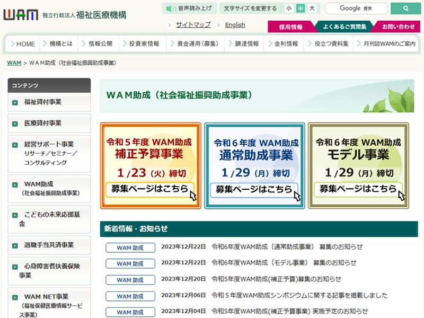Set text size to small (小)
The height and width of the screenshot is (318, 424).
click(289, 8)
